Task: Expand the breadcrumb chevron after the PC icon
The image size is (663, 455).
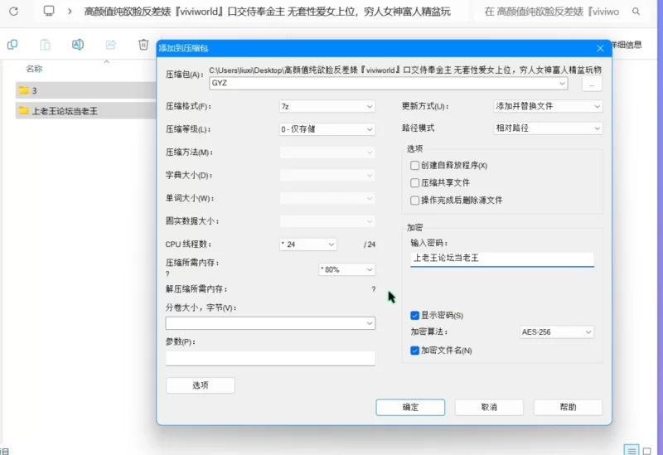Action: (x=70, y=11)
